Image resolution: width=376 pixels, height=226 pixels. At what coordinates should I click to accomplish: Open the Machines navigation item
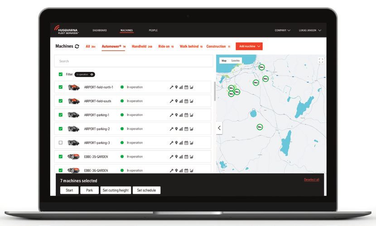(126, 30)
